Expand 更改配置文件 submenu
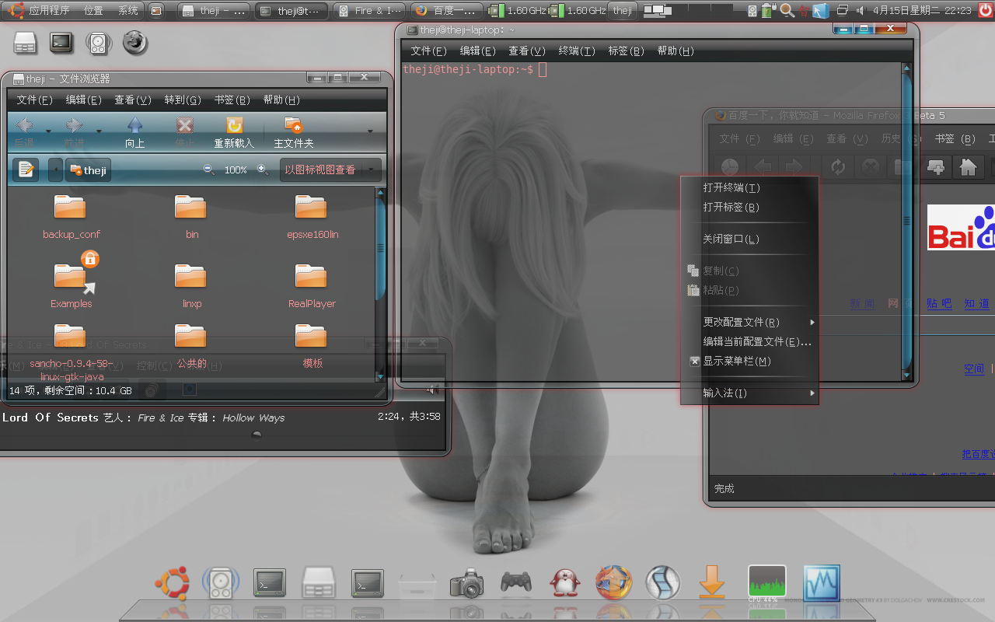The width and height of the screenshot is (995, 622). point(749,322)
